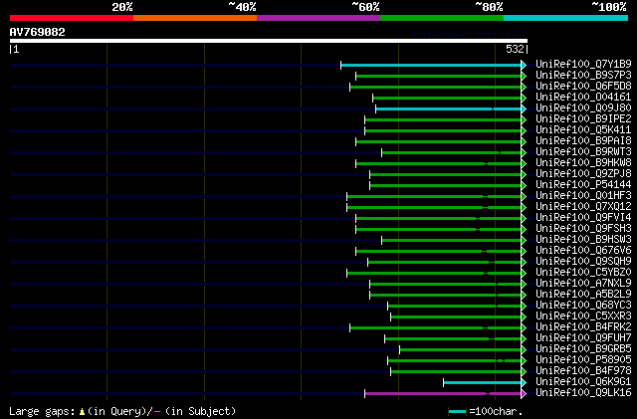The image size is (637, 419).
Task: Select label UniRef100_B9HSW3
Action: (x=583, y=240)
